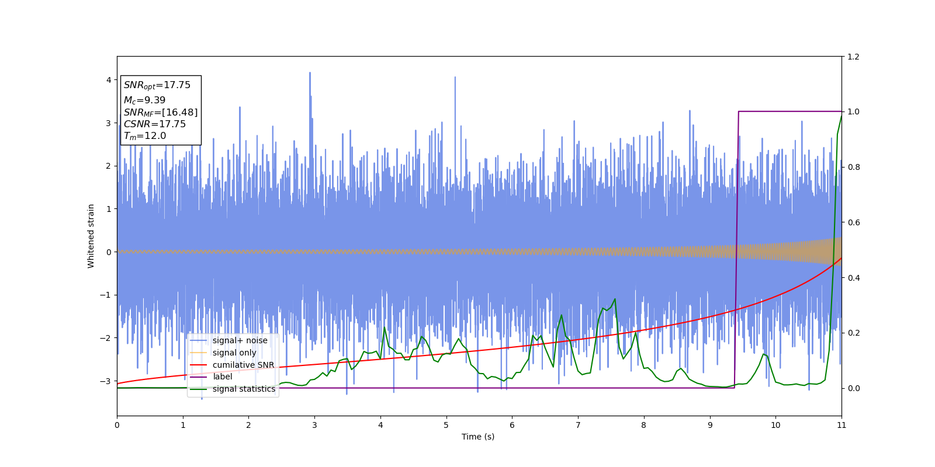This screenshot has height=467, width=935.
Task: Click the green line swatch in legend
Action: (x=199, y=389)
